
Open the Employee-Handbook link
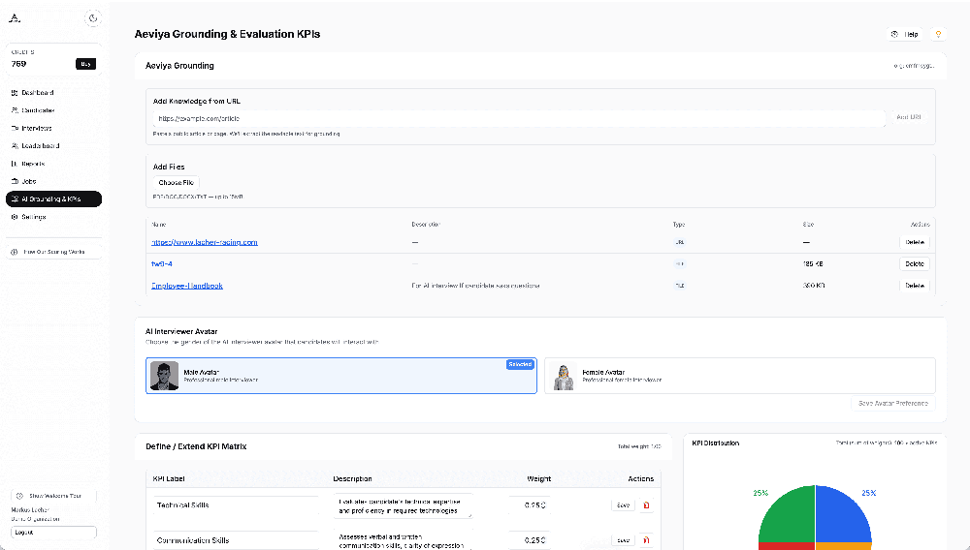tap(187, 286)
